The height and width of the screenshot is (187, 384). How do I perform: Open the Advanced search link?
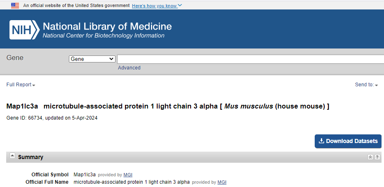point(129,68)
